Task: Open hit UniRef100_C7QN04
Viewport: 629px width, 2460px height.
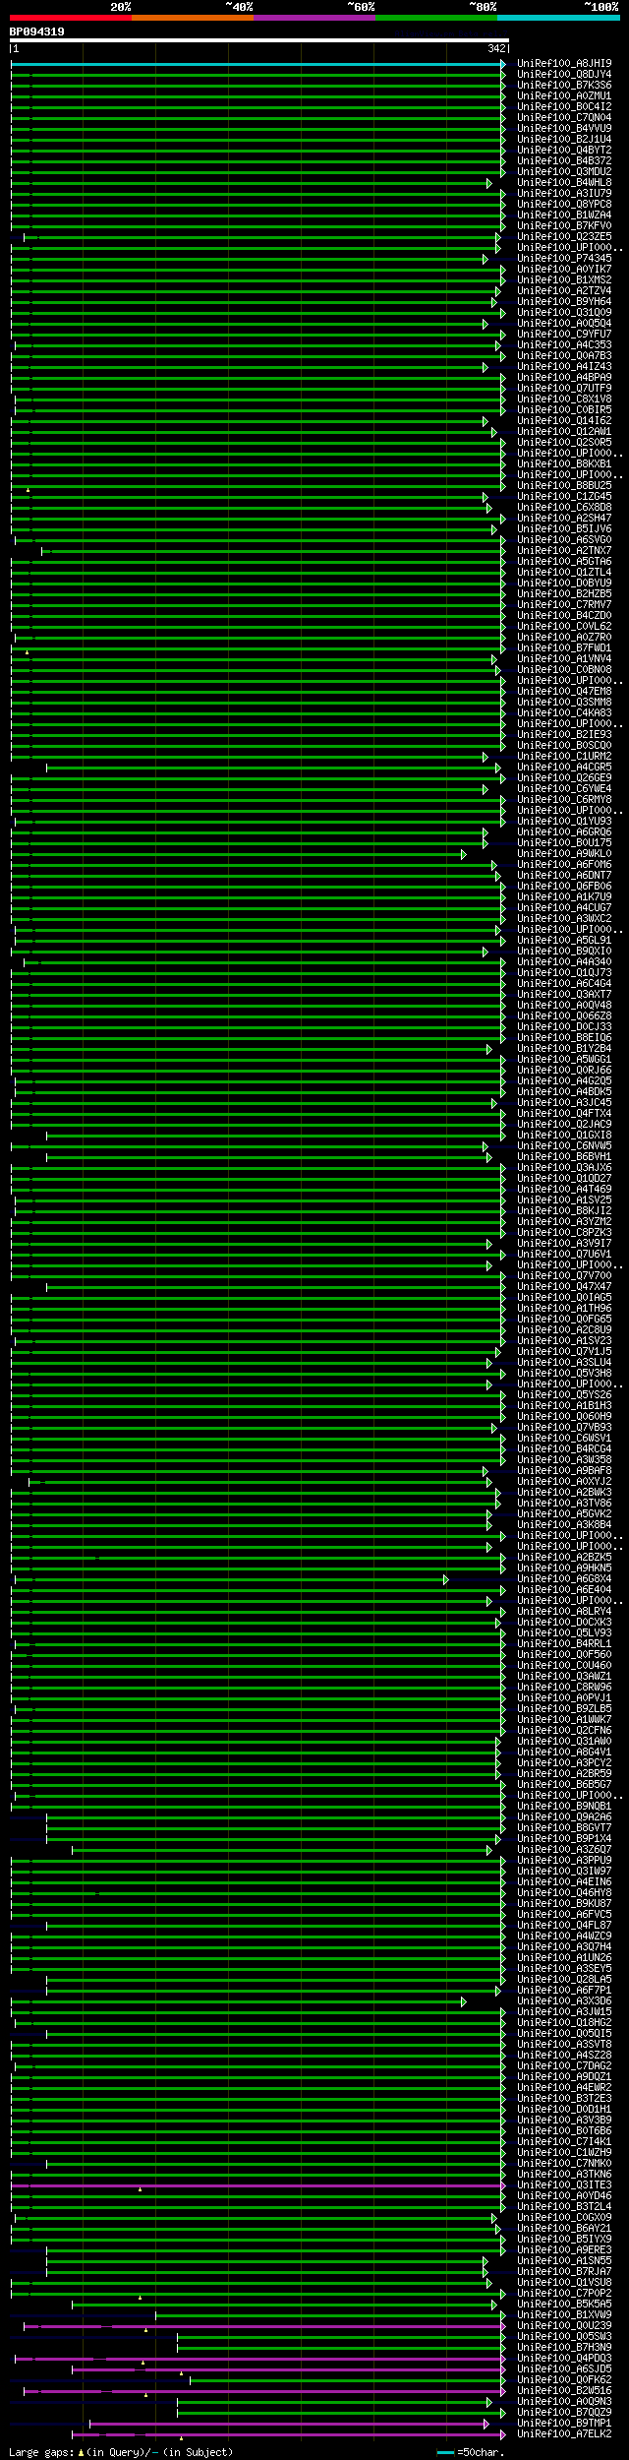Action: pos(564,118)
